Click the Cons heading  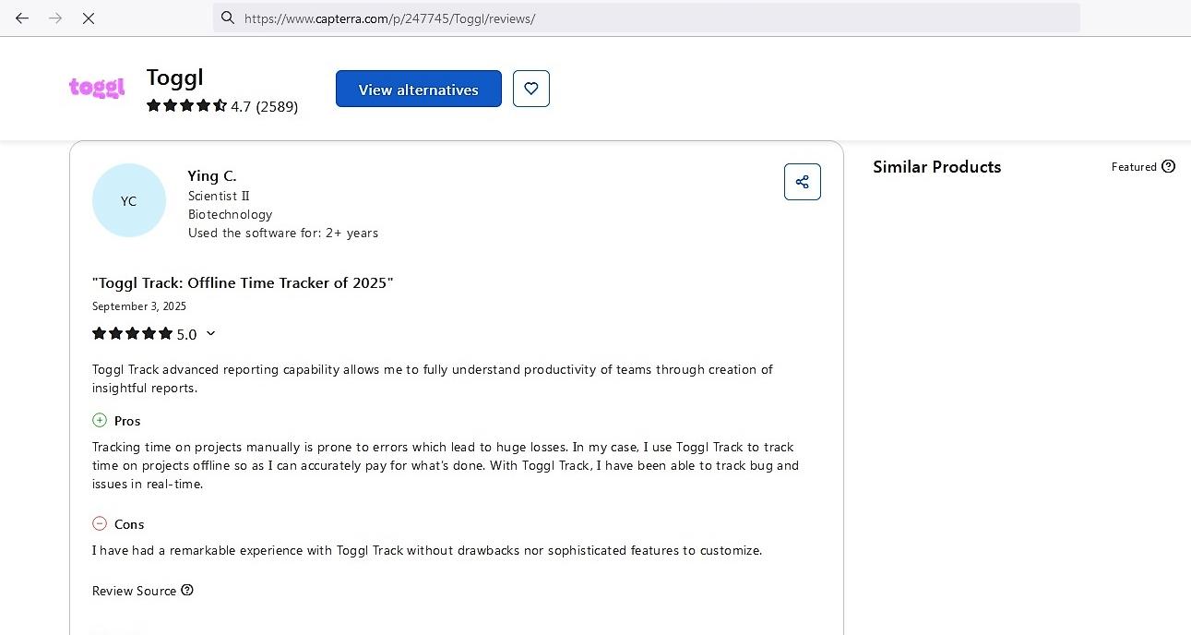tap(129, 524)
